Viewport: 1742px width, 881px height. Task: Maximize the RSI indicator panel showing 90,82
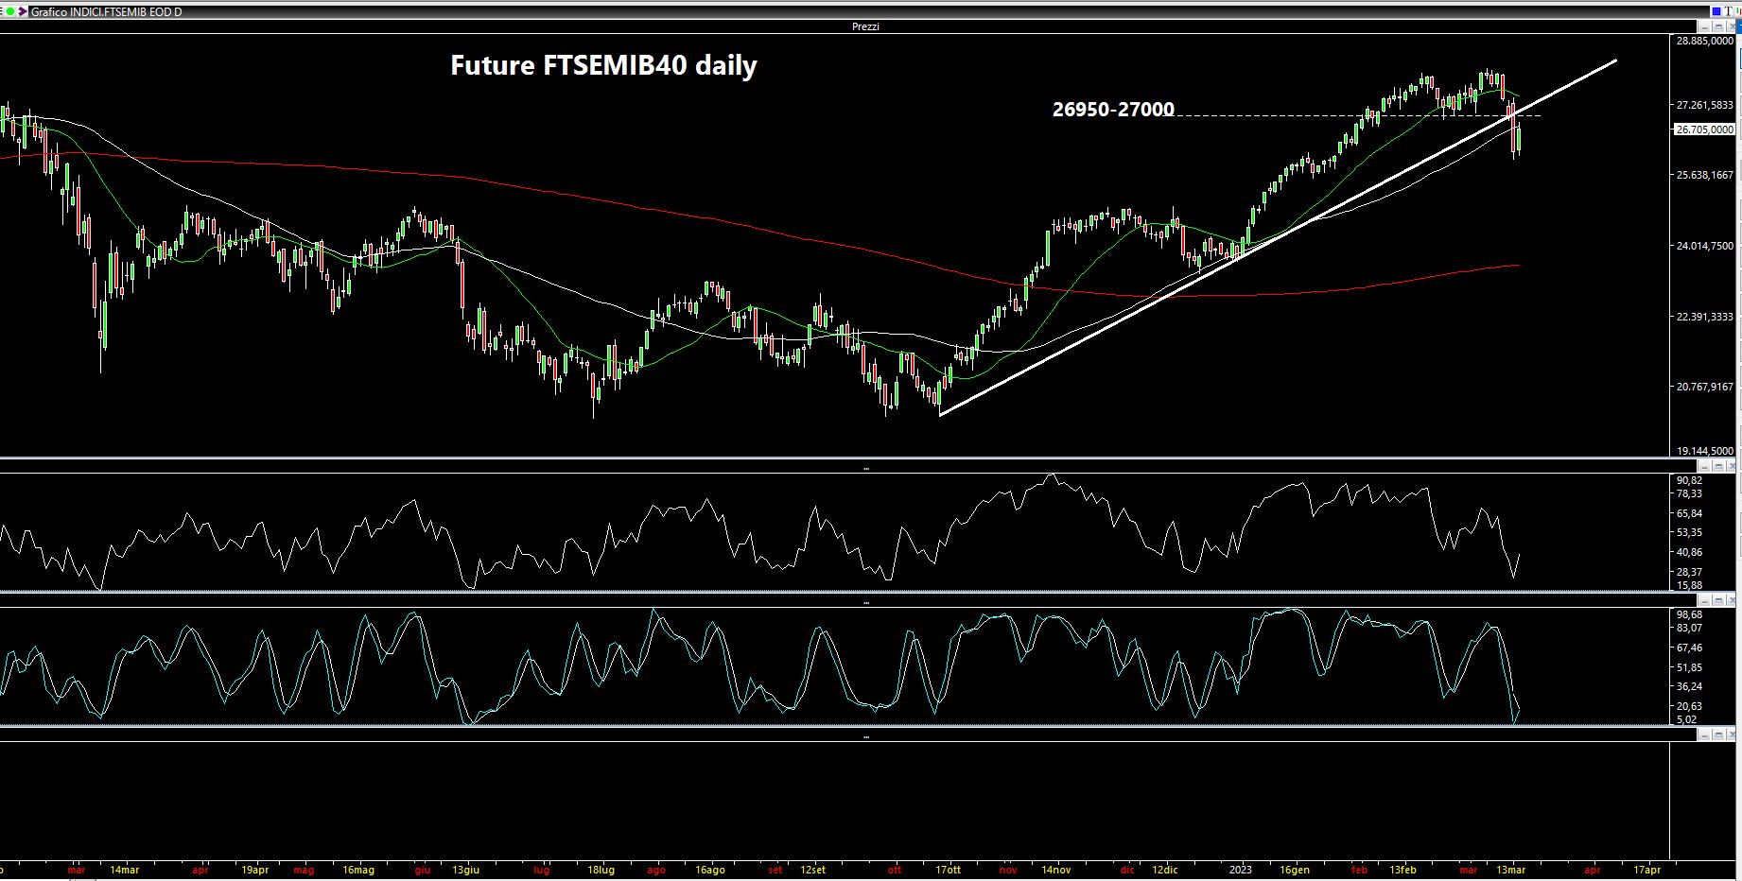tap(1718, 467)
